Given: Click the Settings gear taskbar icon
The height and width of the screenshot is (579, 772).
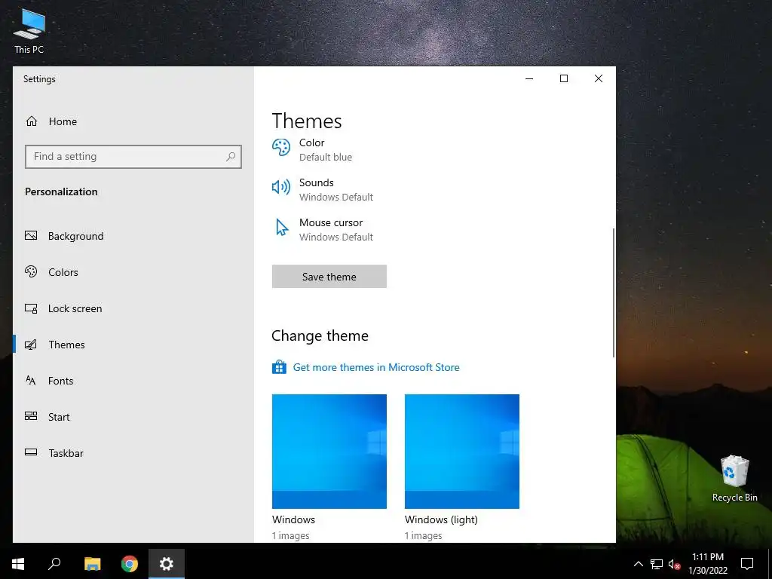Looking at the screenshot, I should point(167,564).
